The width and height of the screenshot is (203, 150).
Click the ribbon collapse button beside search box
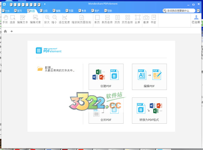pyautogui.click(x=198, y=11)
